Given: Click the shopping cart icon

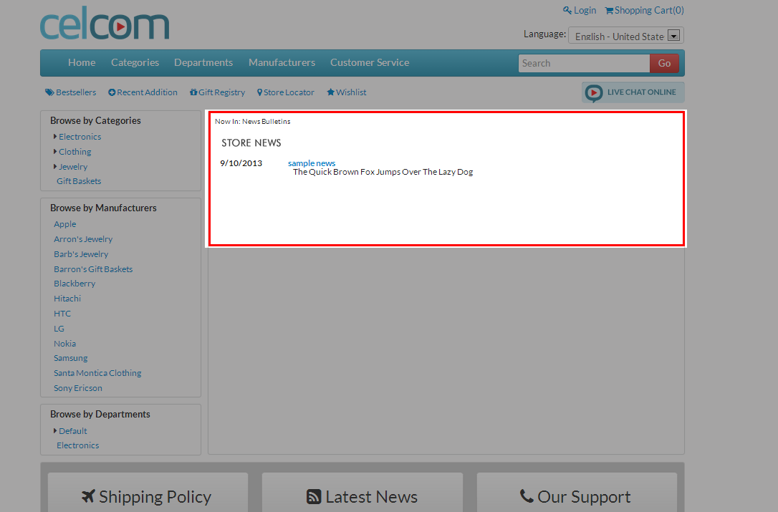Looking at the screenshot, I should click(x=609, y=11).
